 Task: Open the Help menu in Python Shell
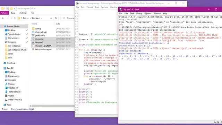pyautogui.click(x=165, y=14)
